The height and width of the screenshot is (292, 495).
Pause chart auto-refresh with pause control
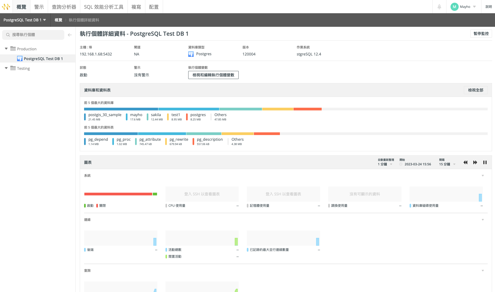[485, 162]
